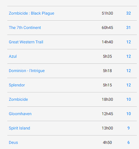Open Dominion - l'Intrigue link
Screen dimensions: 139x149
[x=27, y=71]
